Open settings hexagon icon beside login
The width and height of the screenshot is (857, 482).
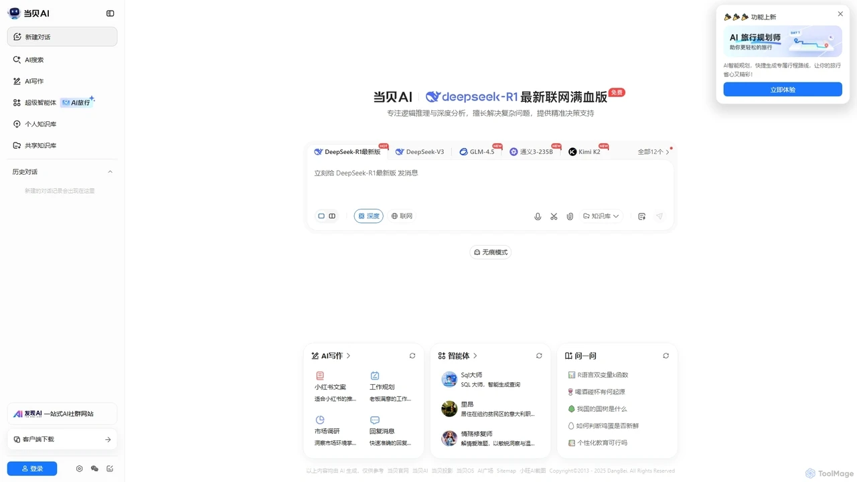point(79,469)
